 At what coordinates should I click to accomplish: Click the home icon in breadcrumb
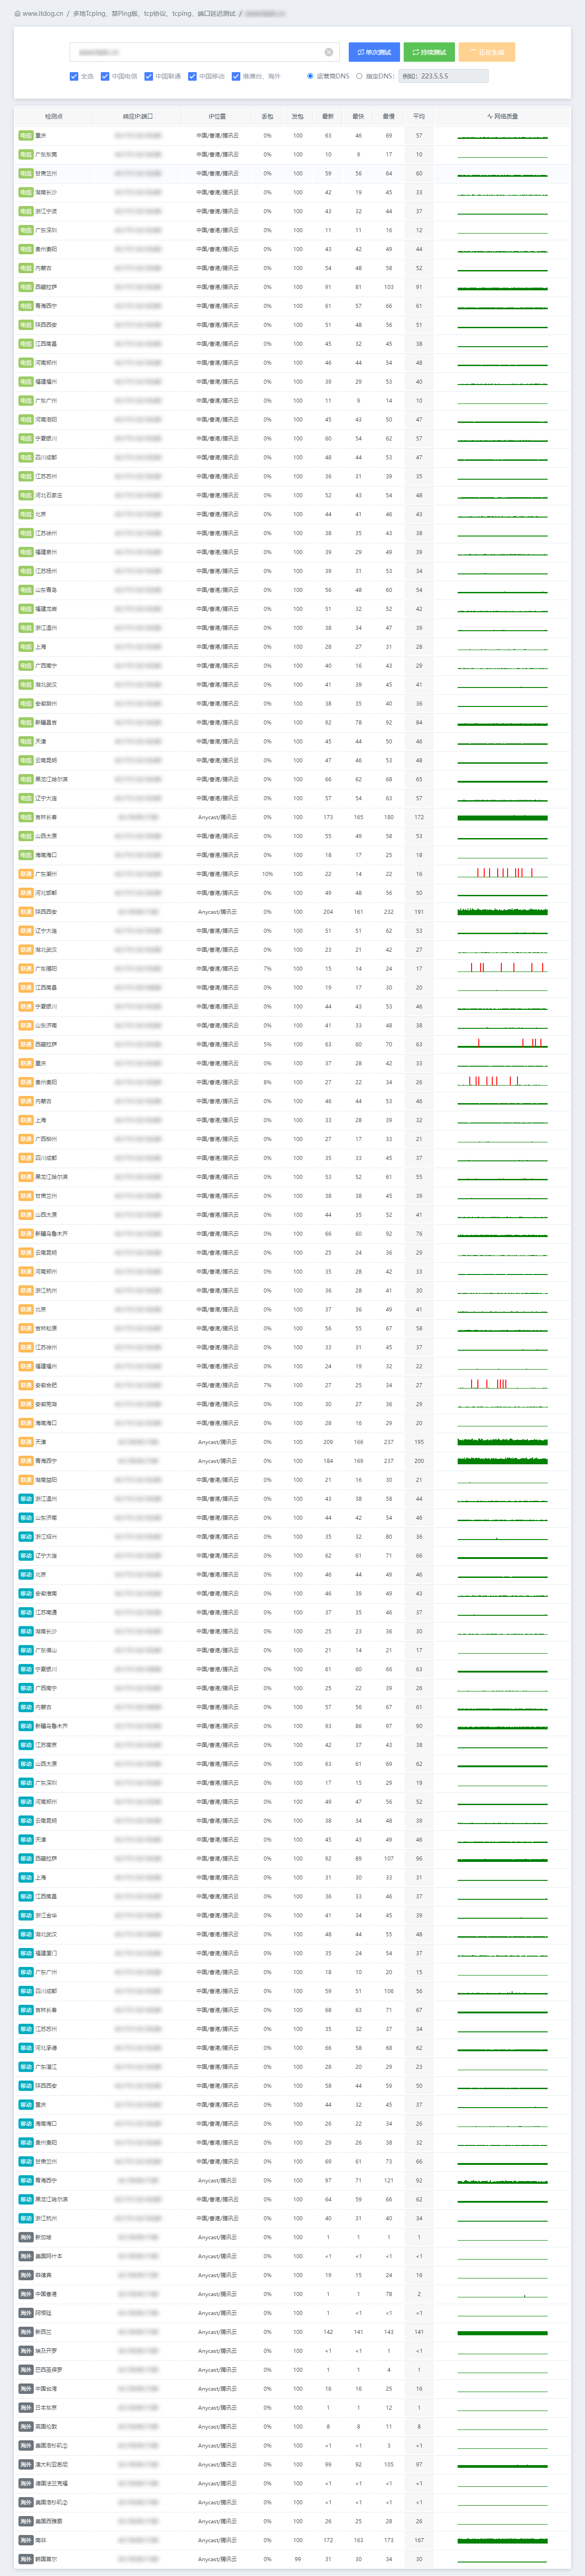pyautogui.click(x=18, y=14)
